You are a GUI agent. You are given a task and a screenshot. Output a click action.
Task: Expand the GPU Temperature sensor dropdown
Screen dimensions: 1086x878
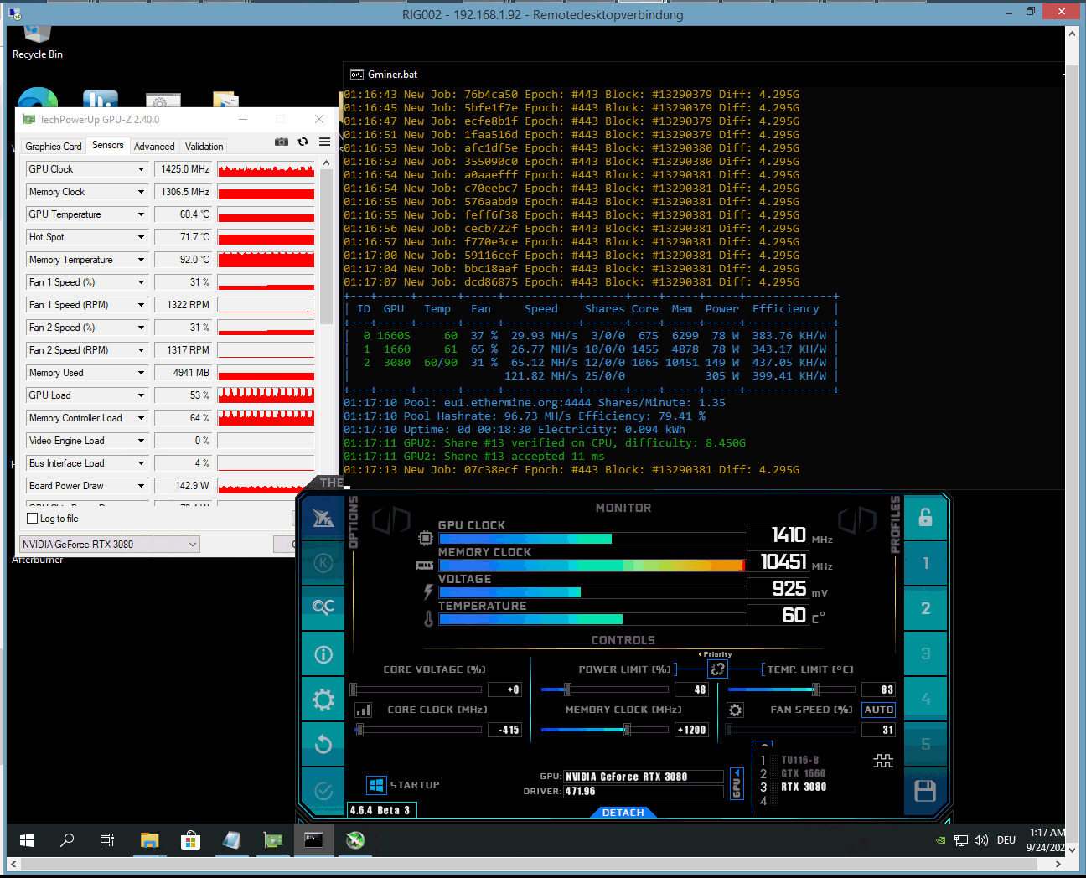click(141, 214)
